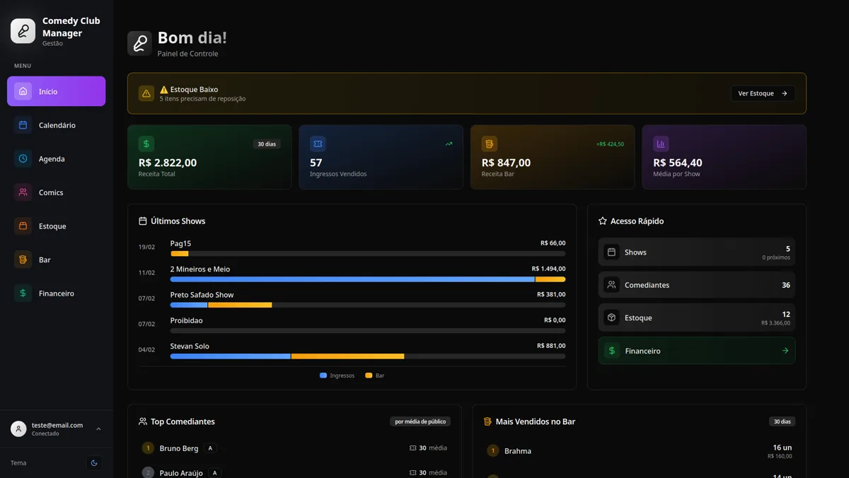Click Bruno Berg in Top Comediantes
Screen dimensions: 849x478
click(179, 448)
